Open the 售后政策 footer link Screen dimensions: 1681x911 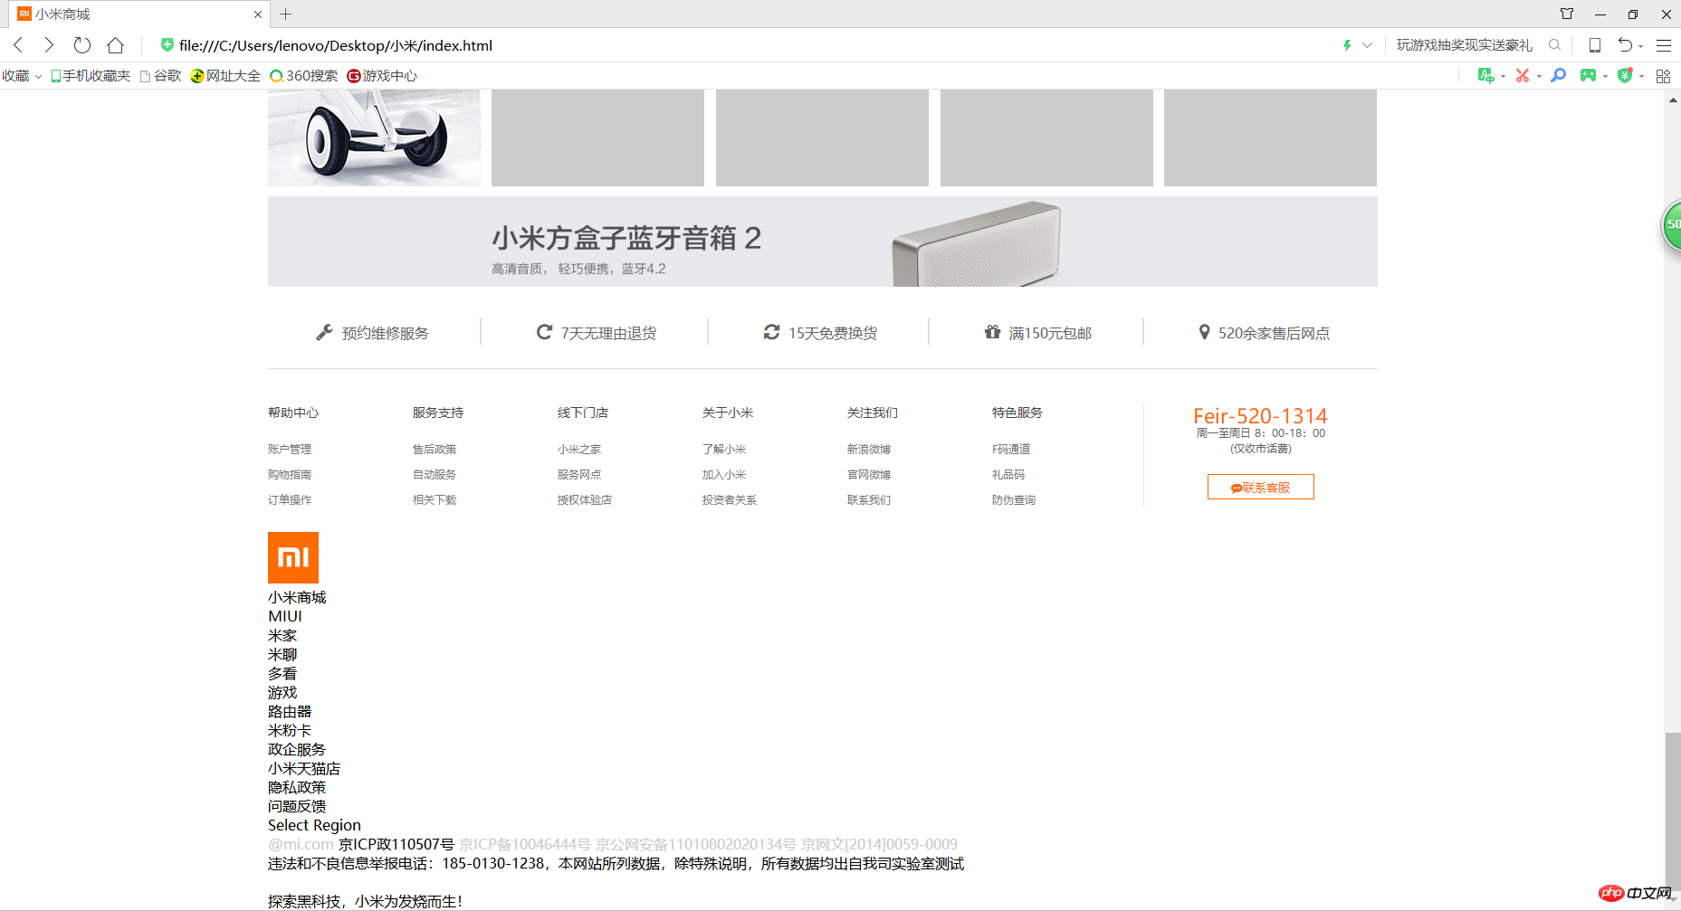[x=435, y=449]
